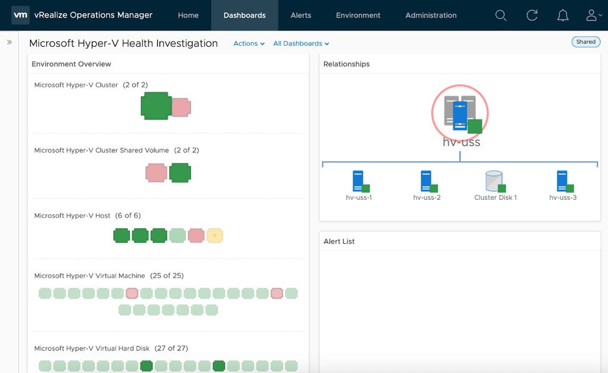608x373 pixels.
Task: Open the search magnifier icon
Action: (501, 16)
